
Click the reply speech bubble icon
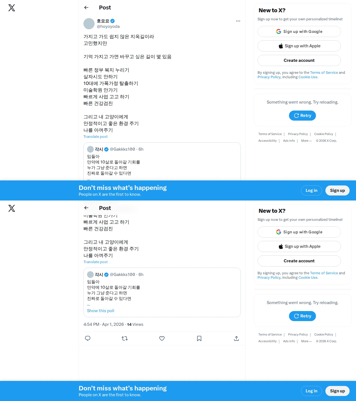pos(88,338)
